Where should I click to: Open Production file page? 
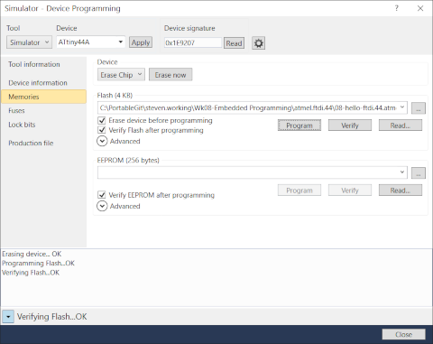pos(31,143)
